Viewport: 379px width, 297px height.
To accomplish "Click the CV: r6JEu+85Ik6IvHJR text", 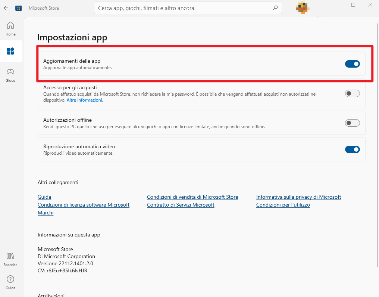I will click(x=62, y=270).
